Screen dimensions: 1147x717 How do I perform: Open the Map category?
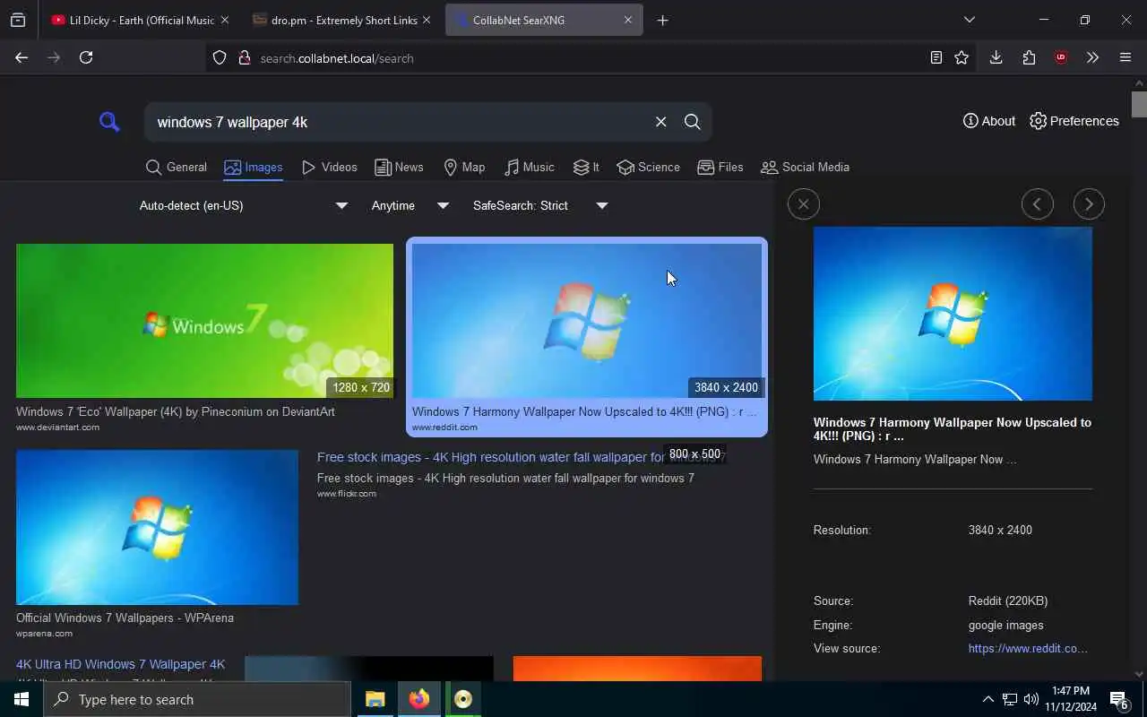pos(464,167)
